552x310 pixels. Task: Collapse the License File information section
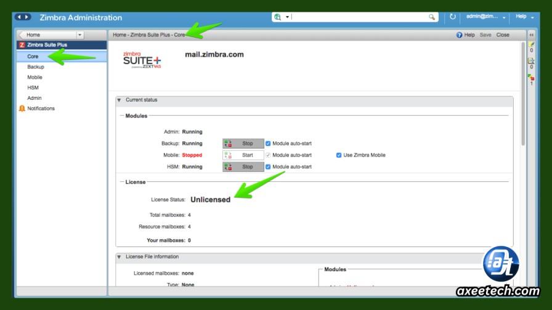pos(119,257)
